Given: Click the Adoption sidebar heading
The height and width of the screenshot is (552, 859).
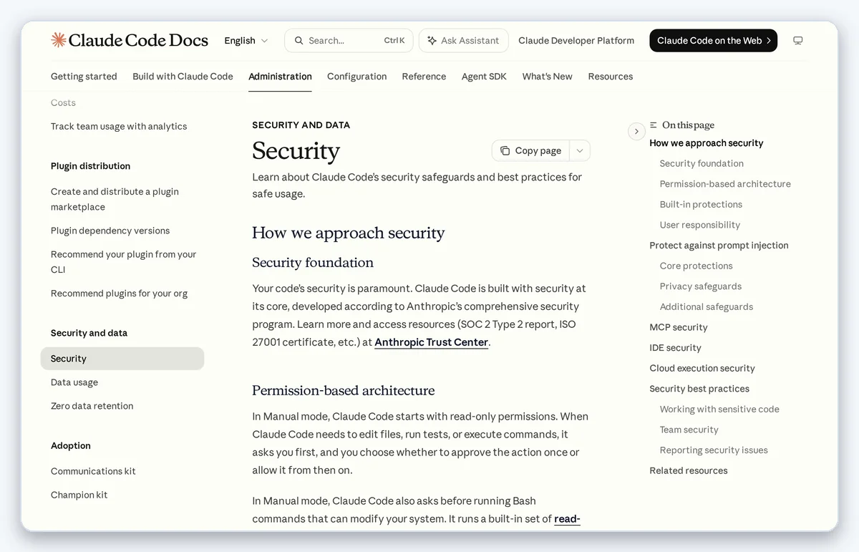Looking at the screenshot, I should [x=71, y=446].
